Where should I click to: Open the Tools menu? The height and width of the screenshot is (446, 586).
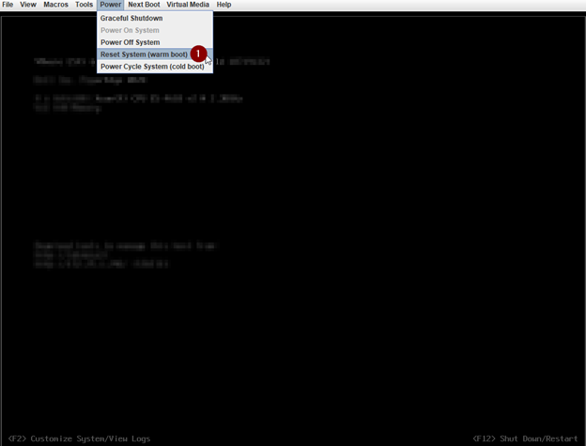[84, 5]
